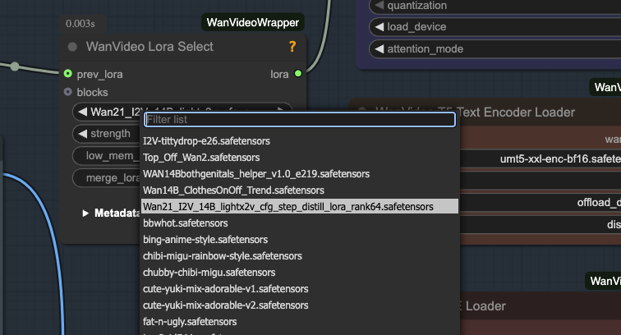The height and width of the screenshot is (335, 621).
Task: Toggle the low_mem option widget
Action: (108, 156)
